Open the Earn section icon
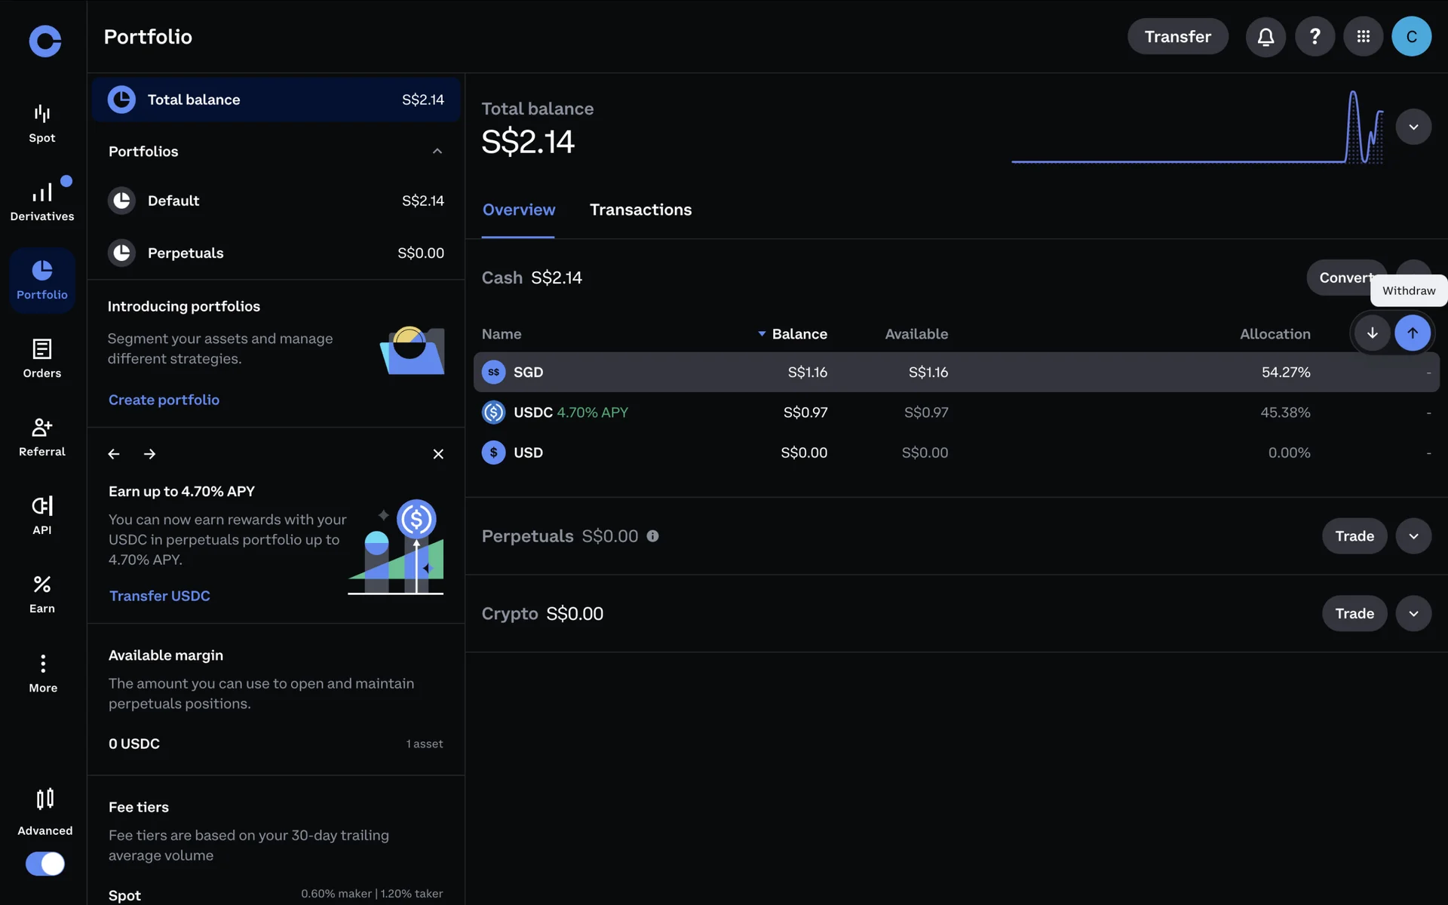This screenshot has height=905, width=1448. (42, 594)
